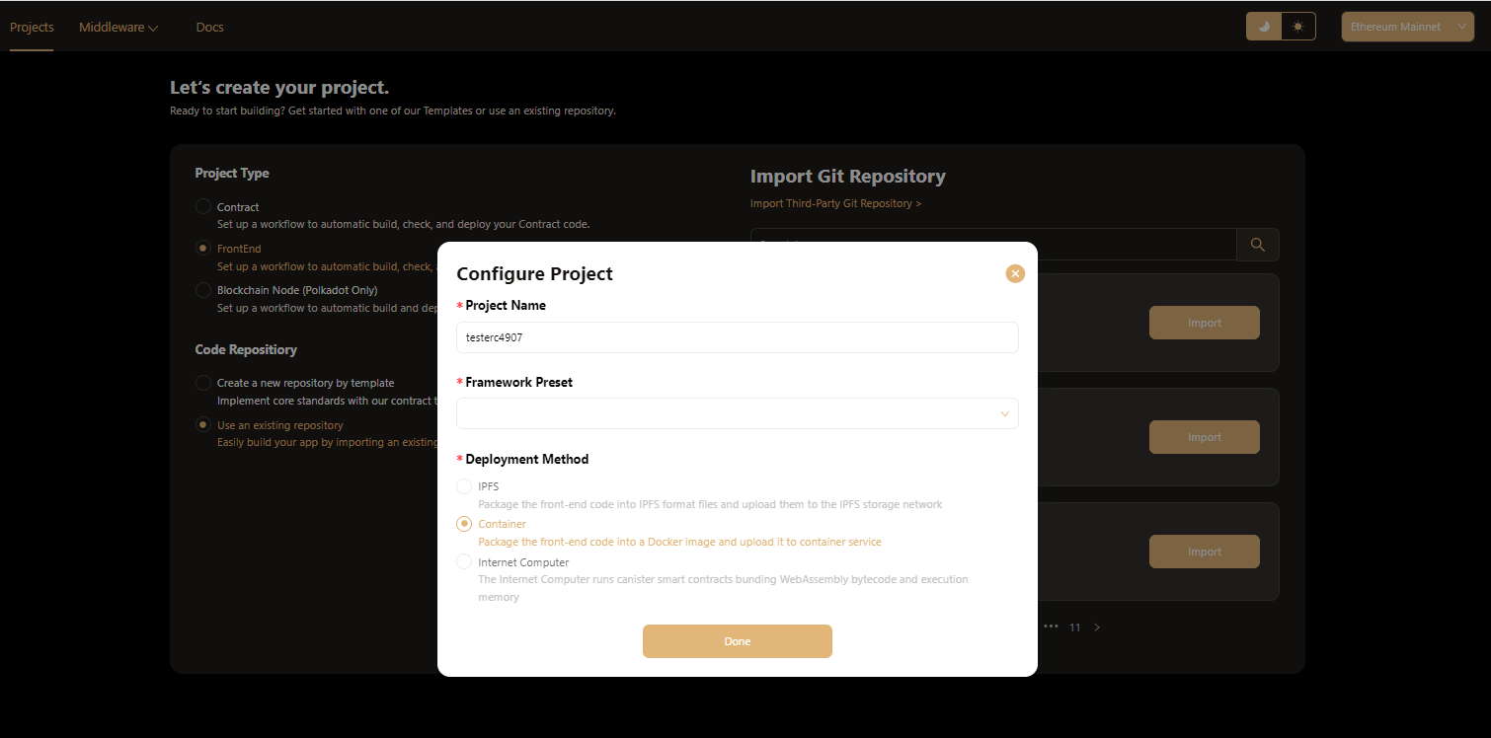Select the Internet Computer deployment method
This screenshot has width=1491, height=738.
click(x=464, y=561)
